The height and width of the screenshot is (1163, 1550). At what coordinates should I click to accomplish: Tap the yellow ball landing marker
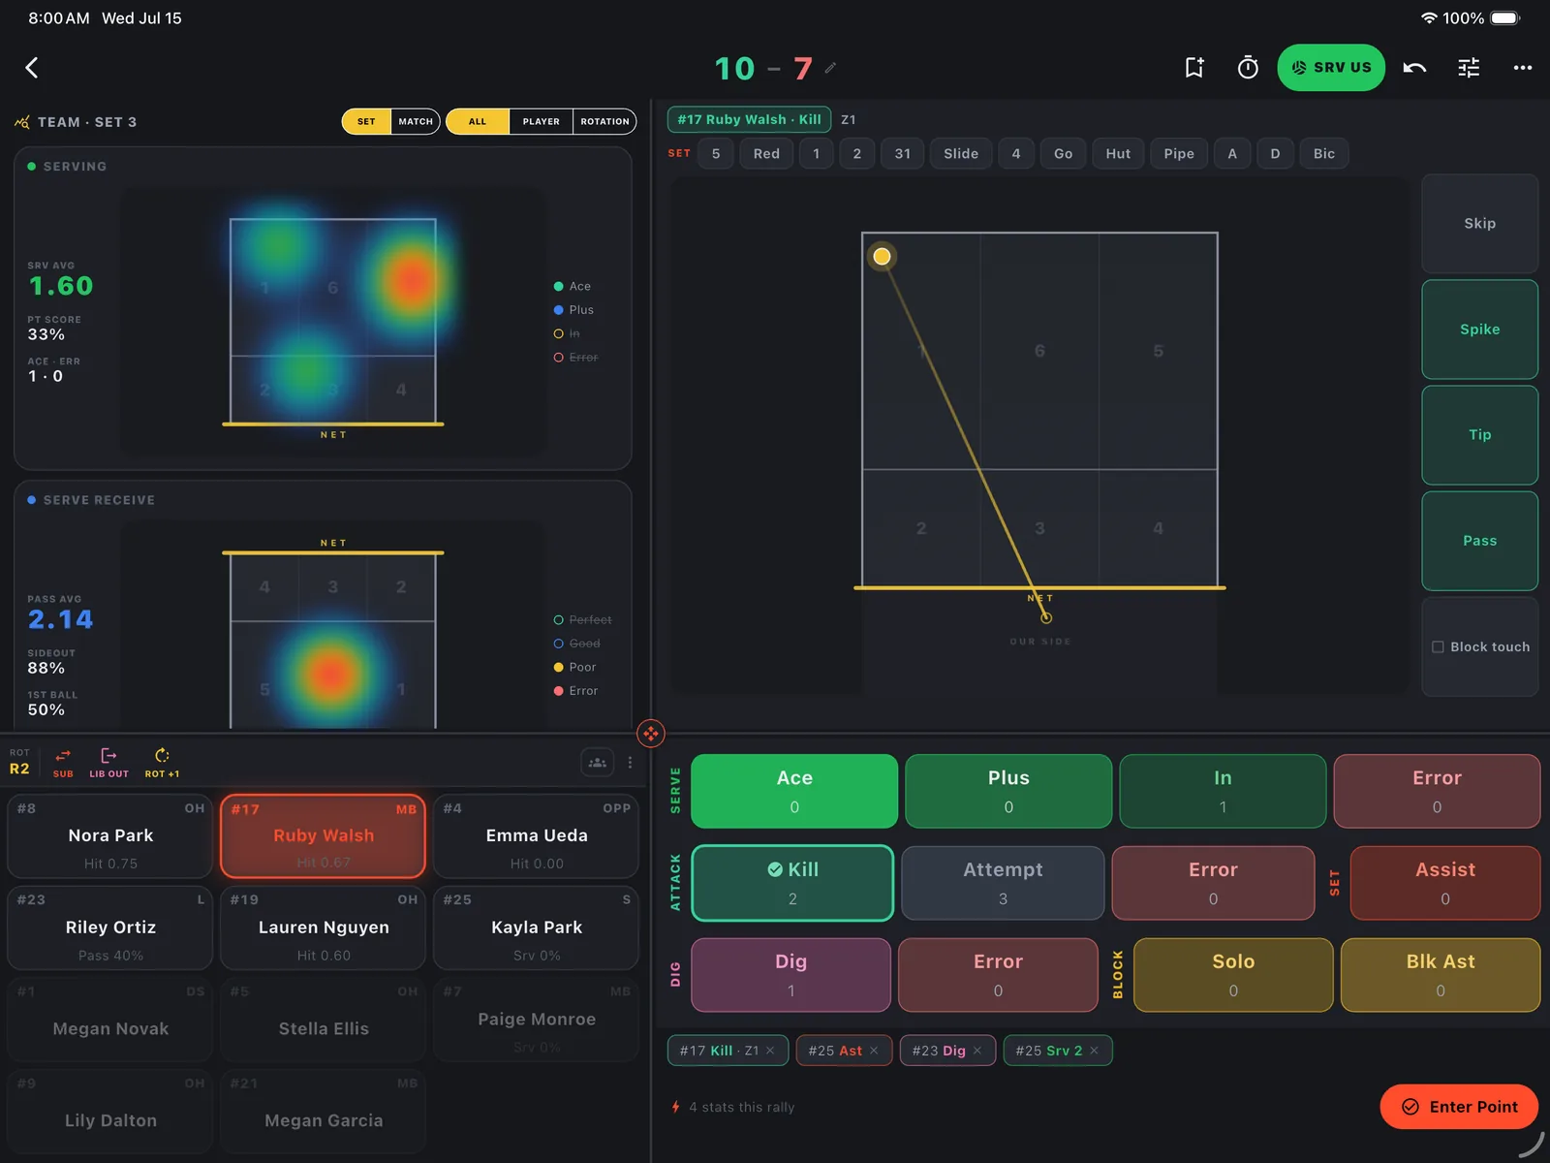(882, 257)
